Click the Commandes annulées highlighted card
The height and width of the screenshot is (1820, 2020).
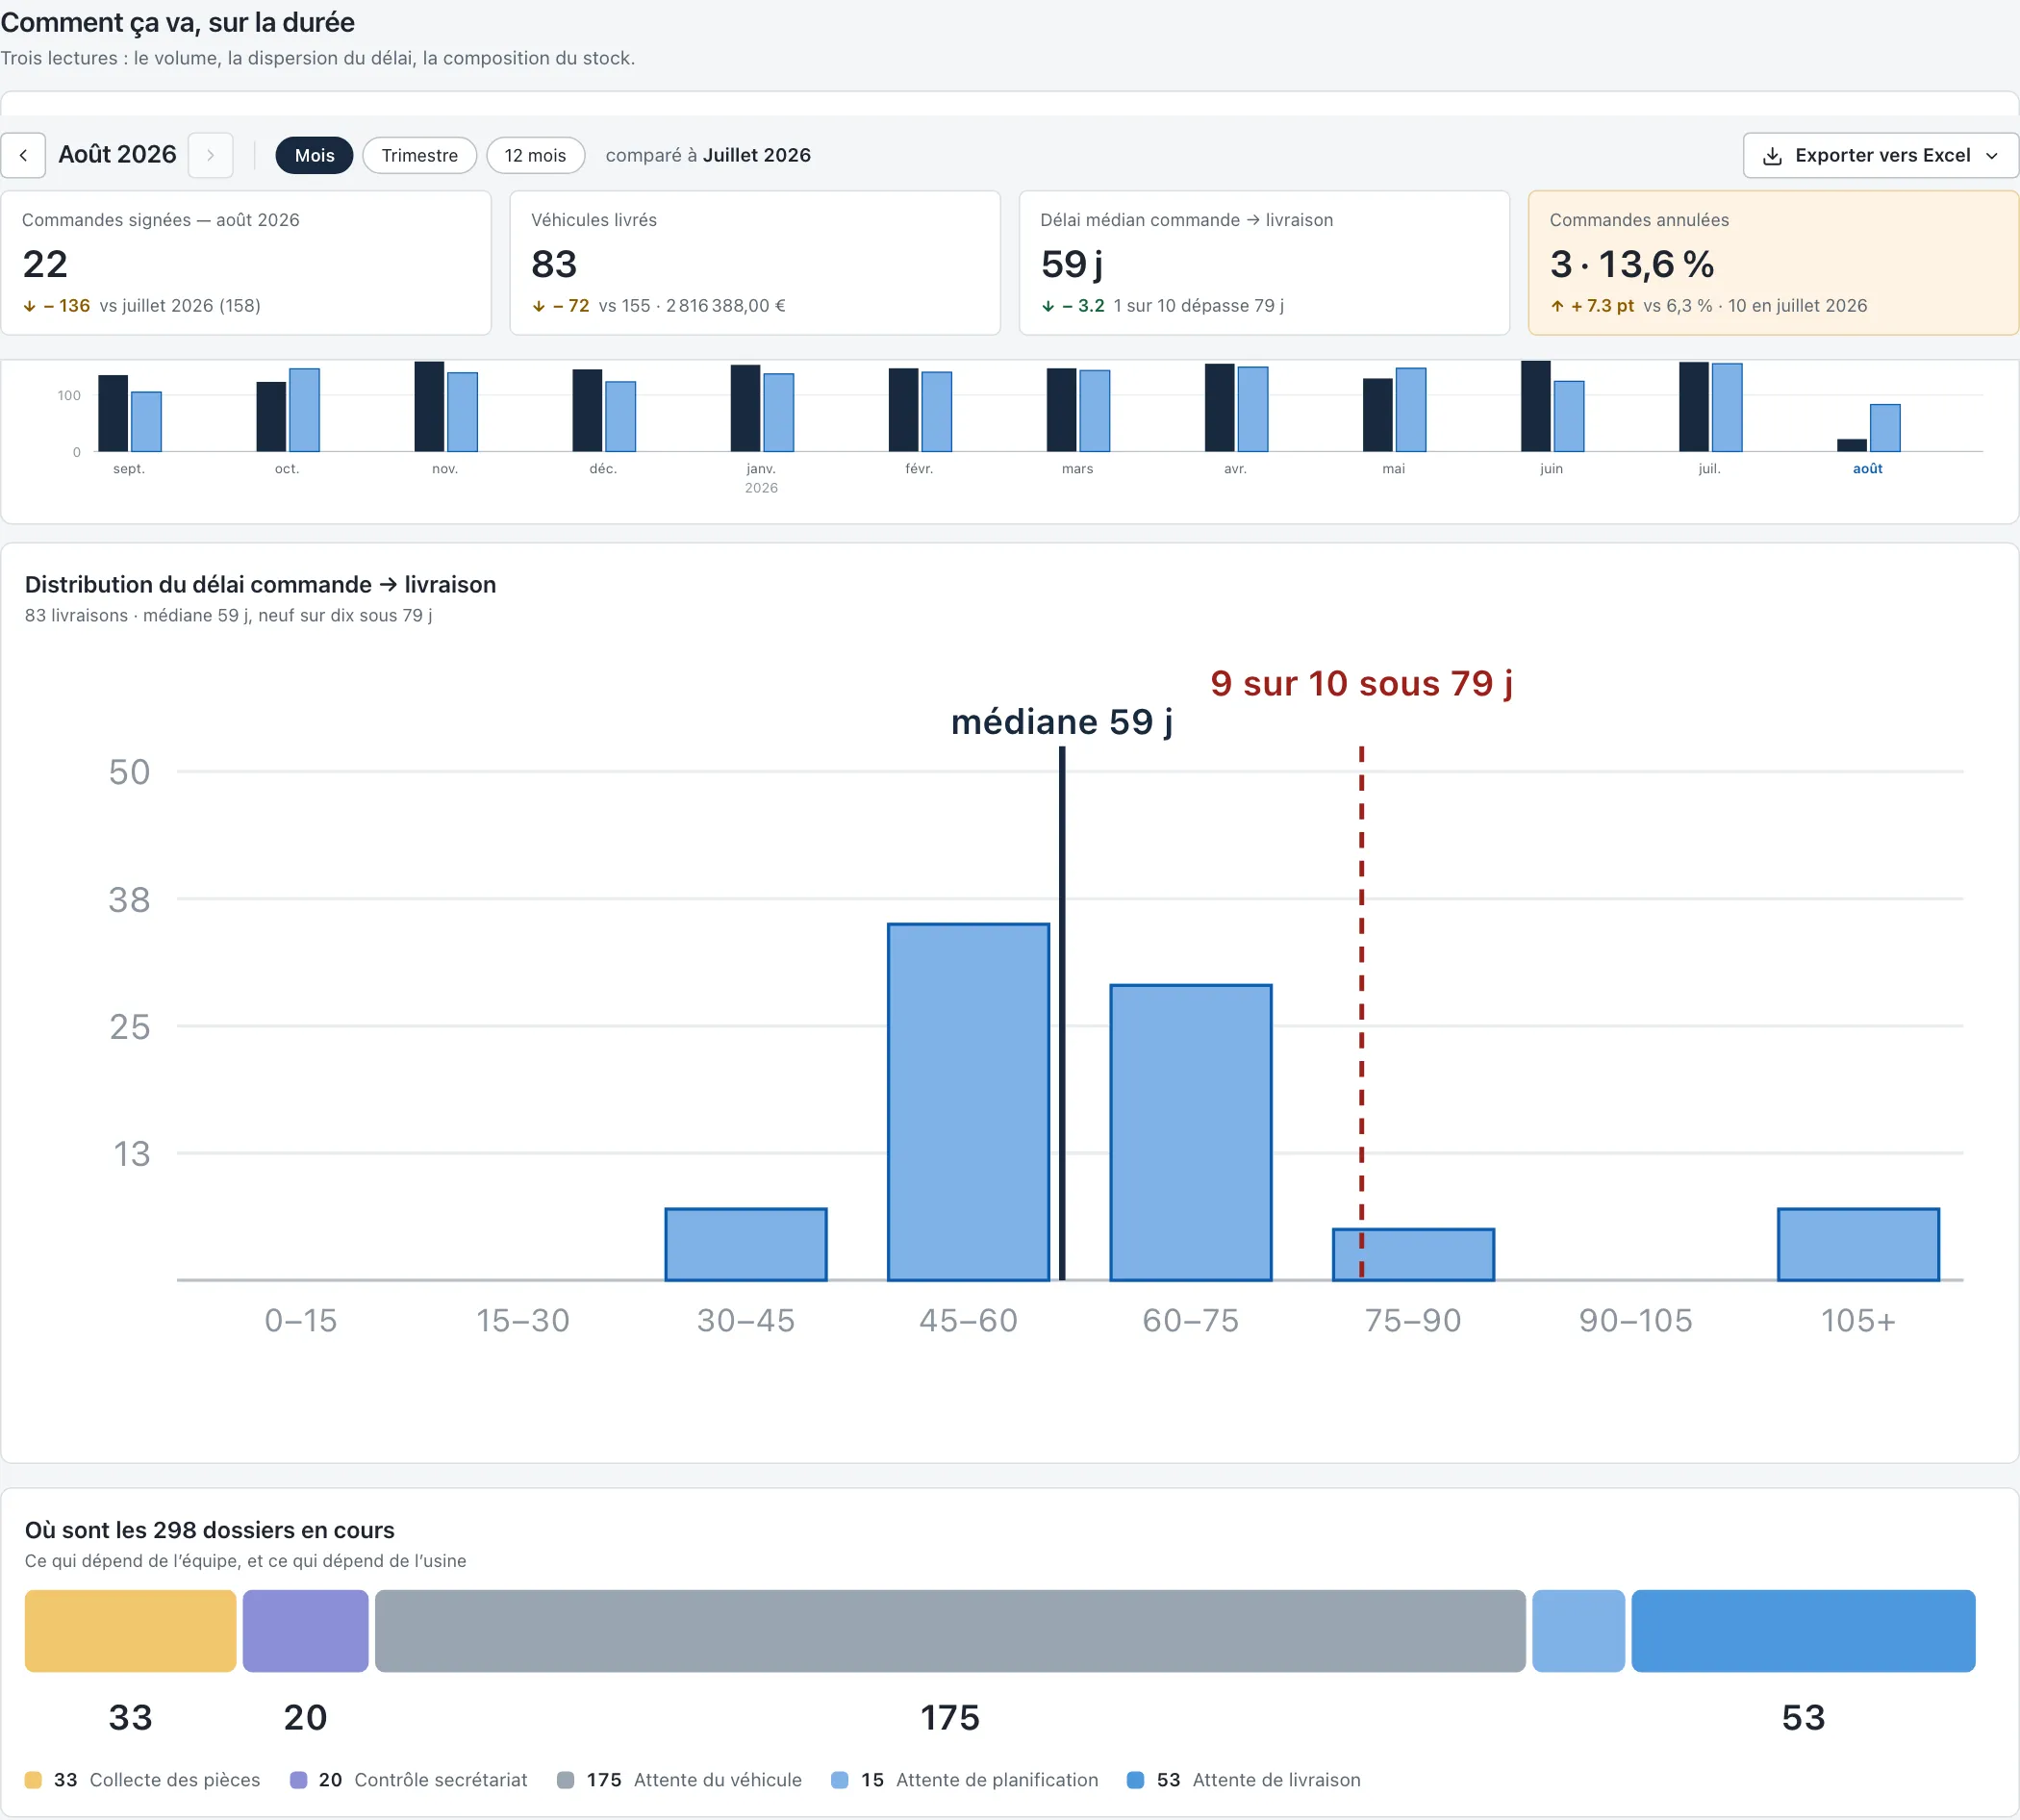(1773, 263)
